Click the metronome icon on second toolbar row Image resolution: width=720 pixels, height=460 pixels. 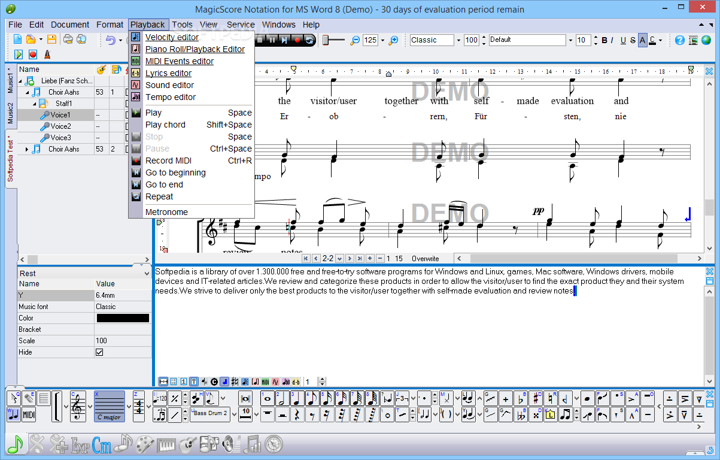tap(47, 54)
